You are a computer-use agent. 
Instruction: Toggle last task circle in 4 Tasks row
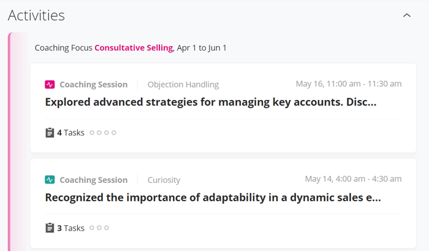114,133
